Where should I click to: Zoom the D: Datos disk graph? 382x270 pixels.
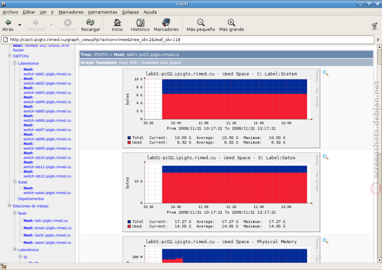tap(326, 157)
